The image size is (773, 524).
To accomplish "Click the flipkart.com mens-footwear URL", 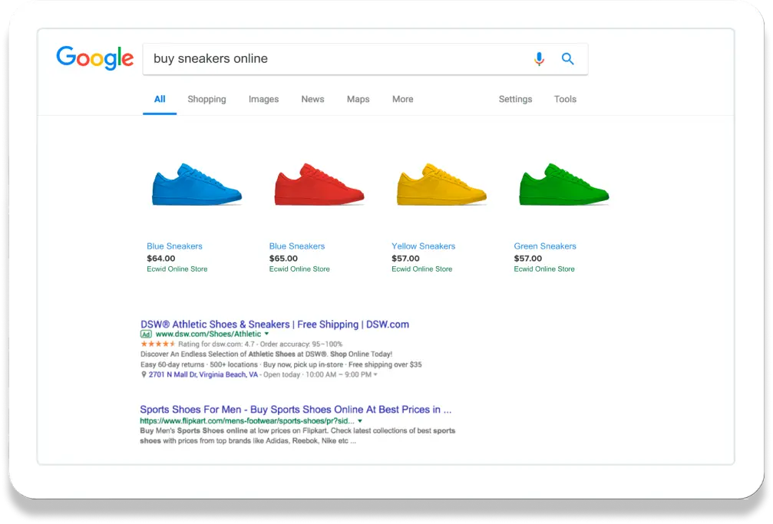I will click(x=247, y=421).
